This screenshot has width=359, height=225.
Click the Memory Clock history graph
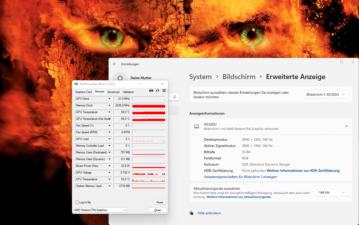pyautogui.click(x=149, y=105)
